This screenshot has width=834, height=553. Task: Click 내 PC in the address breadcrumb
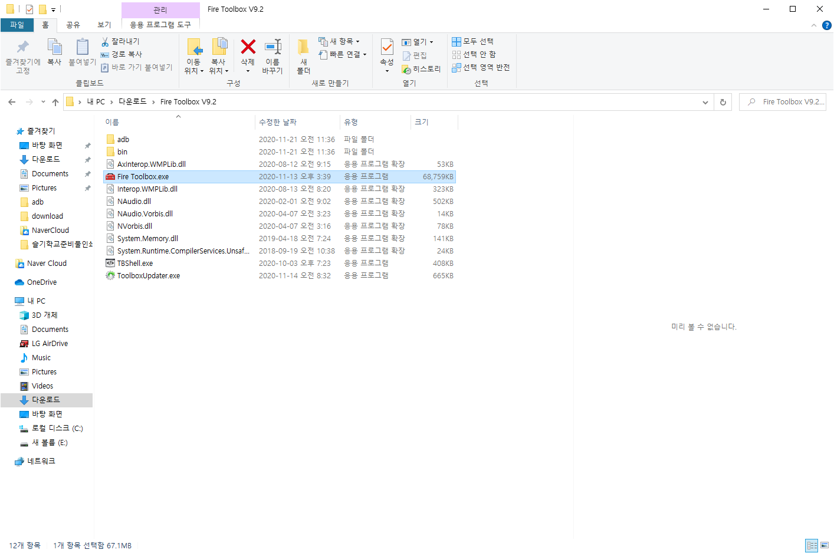pyautogui.click(x=96, y=102)
